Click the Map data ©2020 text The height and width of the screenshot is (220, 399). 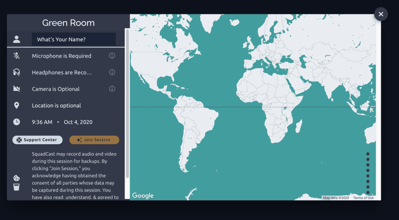pyautogui.click(x=336, y=198)
